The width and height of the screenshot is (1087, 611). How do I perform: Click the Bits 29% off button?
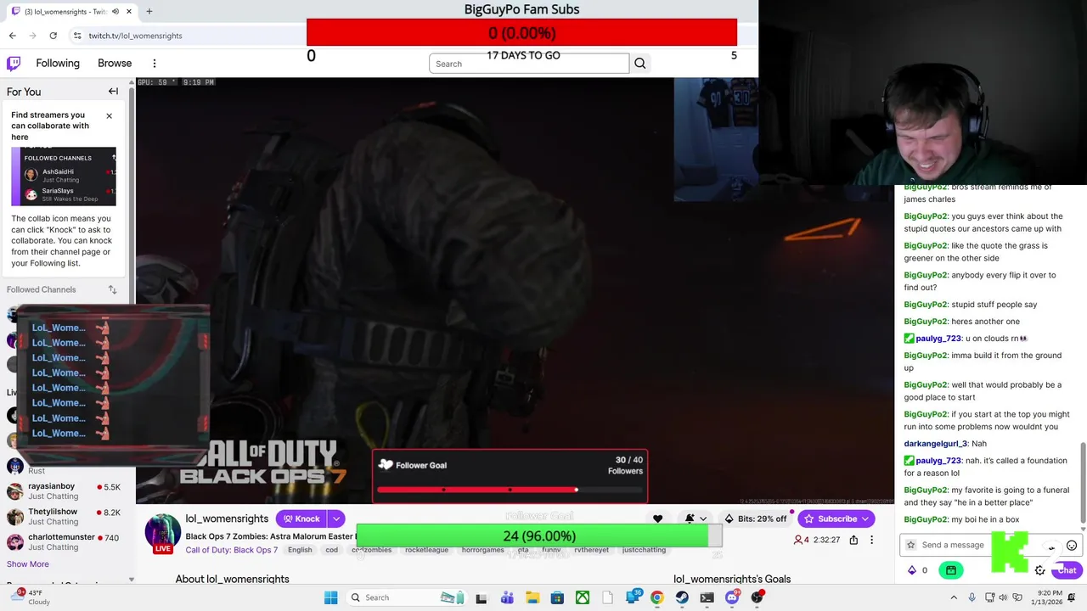pos(756,519)
